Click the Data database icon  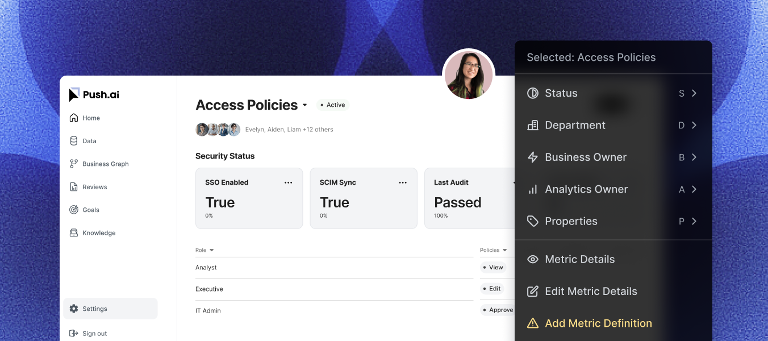pos(74,141)
